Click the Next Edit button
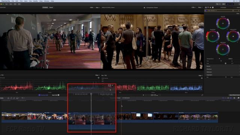Screen dimensions: 240x135 pyautogui.click(x=55, y=95)
